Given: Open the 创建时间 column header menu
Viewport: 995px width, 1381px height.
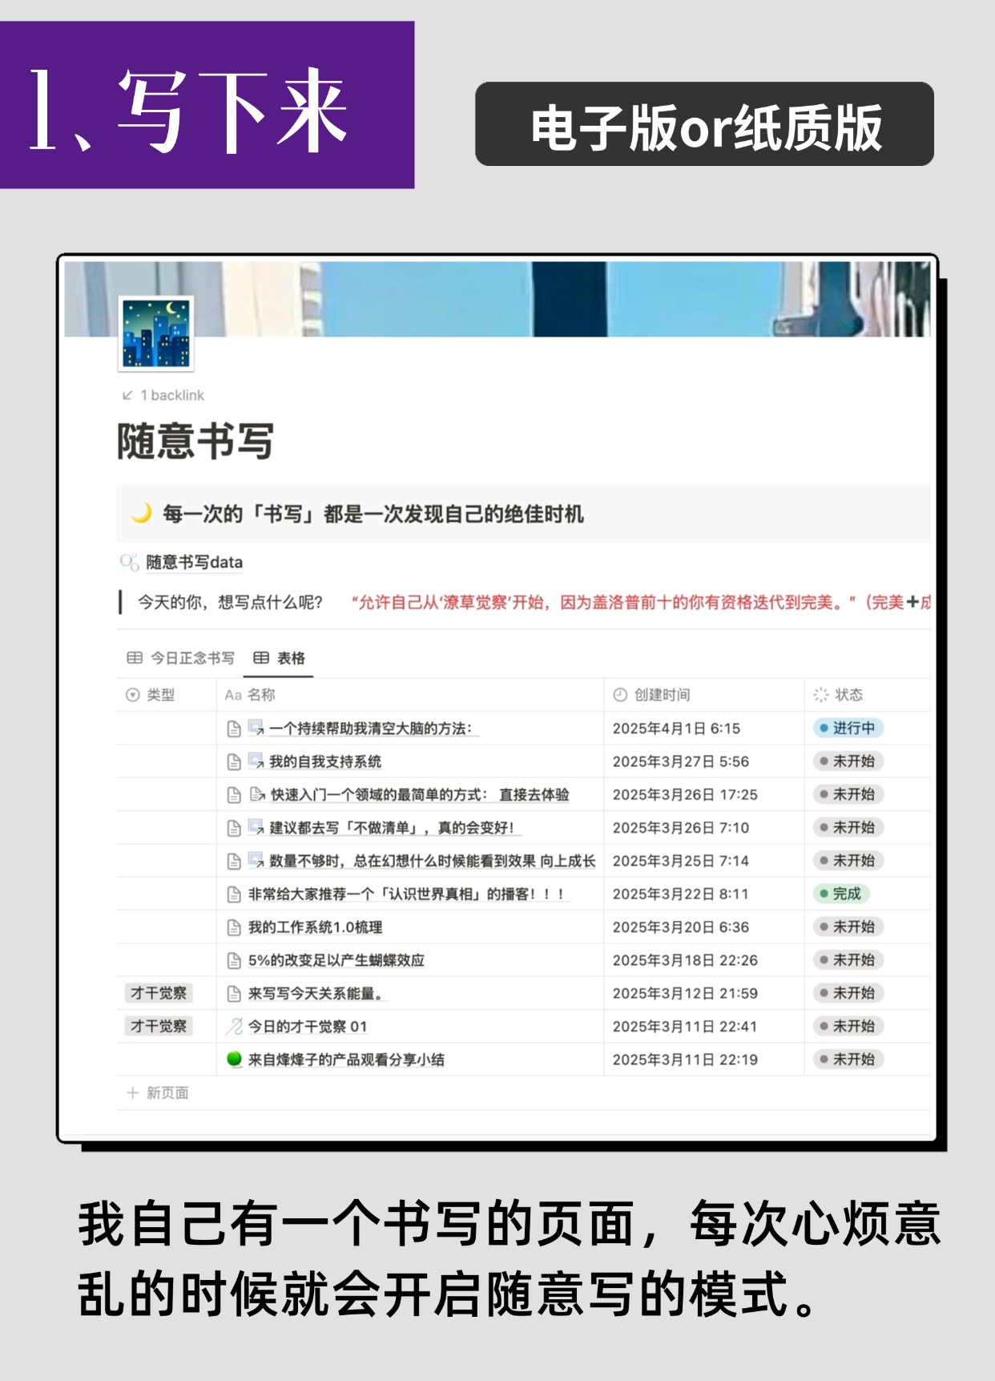Looking at the screenshot, I should point(661,695).
